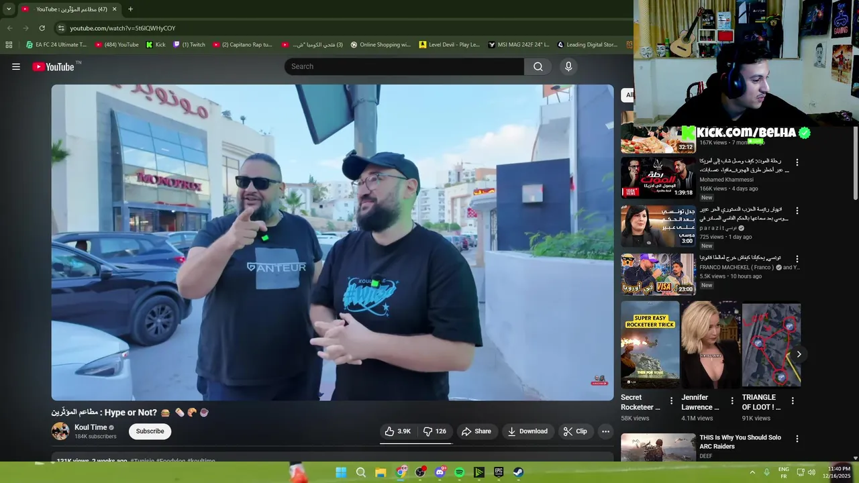
Task: Go to YouTube home via the logo
Action: tap(53, 66)
